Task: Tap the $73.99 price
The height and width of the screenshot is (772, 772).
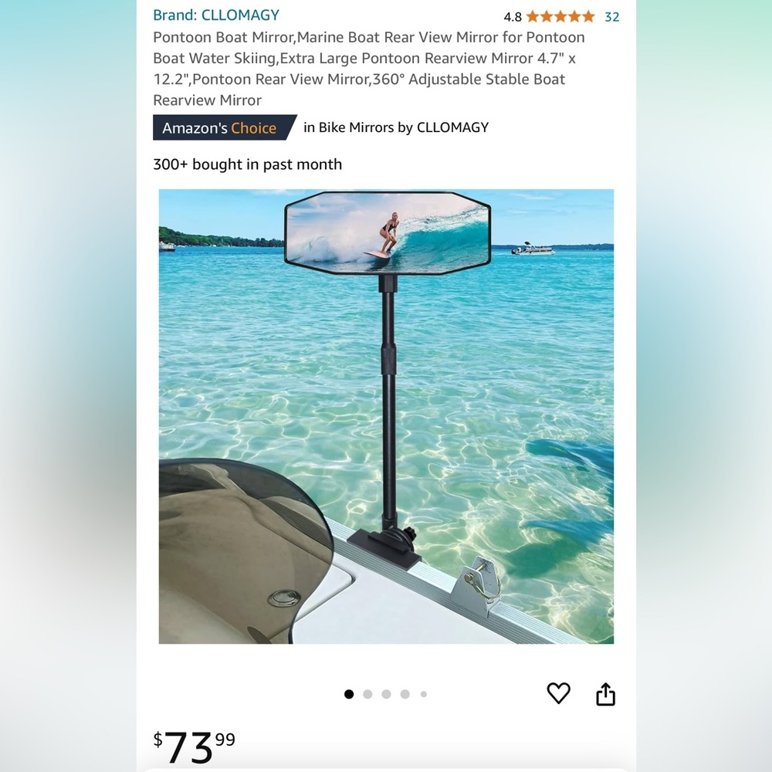Action: point(194,746)
